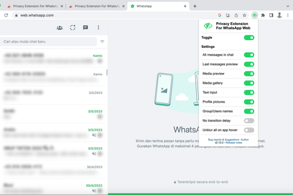Click the install app icon in address bar
The image size is (293, 195).
(x=228, y=15)
